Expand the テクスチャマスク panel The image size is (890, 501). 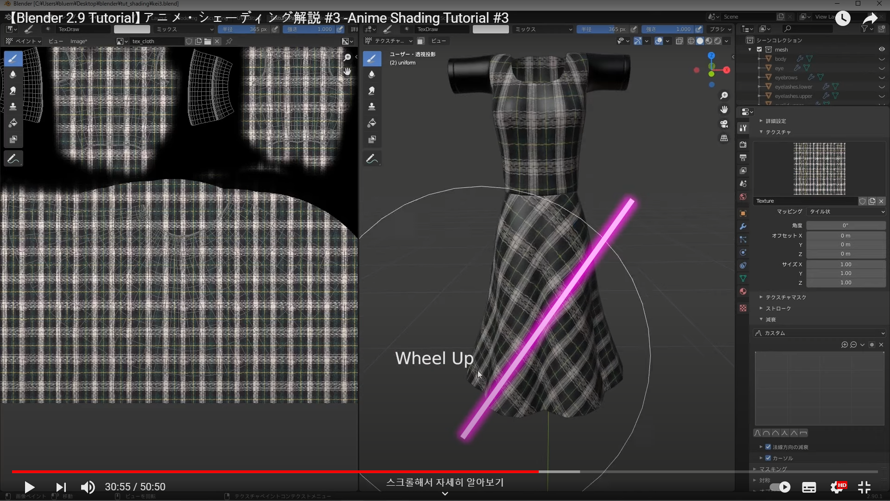[786, 297]
